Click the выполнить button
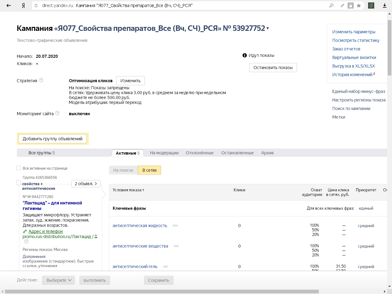Screen dimensions: 392x294 pos(95,280)
